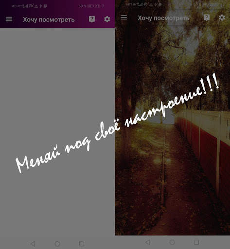This screenshot has width=230, height=249.
Task: Tap the help question-mark icon in the purple header
Action: tap(92, 19)
